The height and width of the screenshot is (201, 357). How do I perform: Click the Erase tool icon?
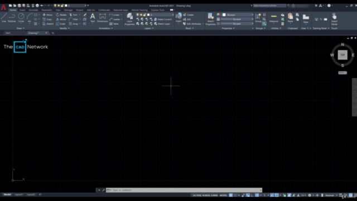click(85, 15)
